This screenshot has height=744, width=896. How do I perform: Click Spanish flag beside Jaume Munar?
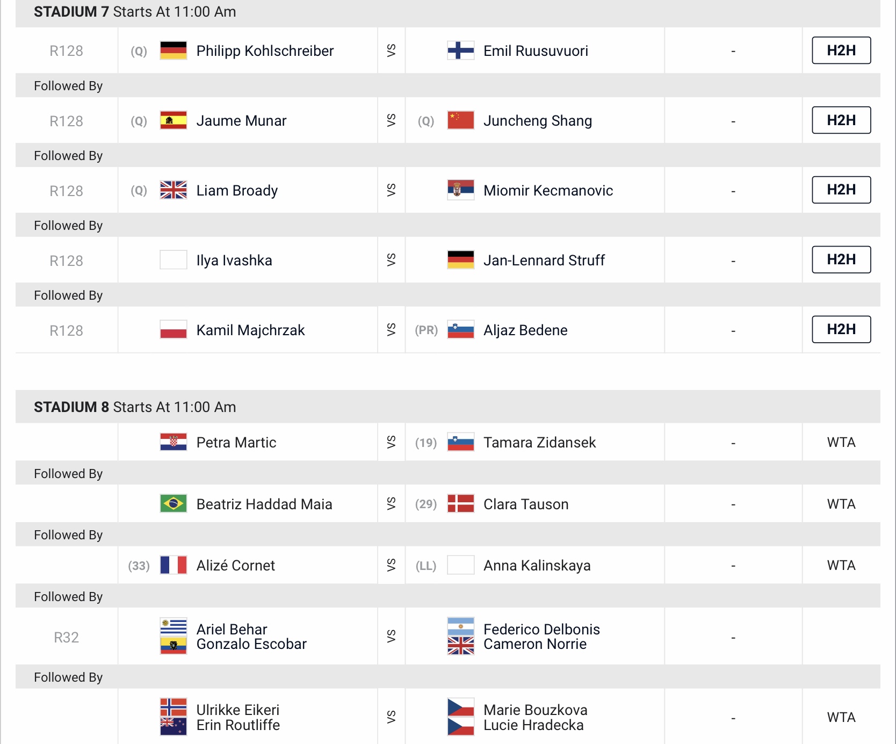(174, 120)
